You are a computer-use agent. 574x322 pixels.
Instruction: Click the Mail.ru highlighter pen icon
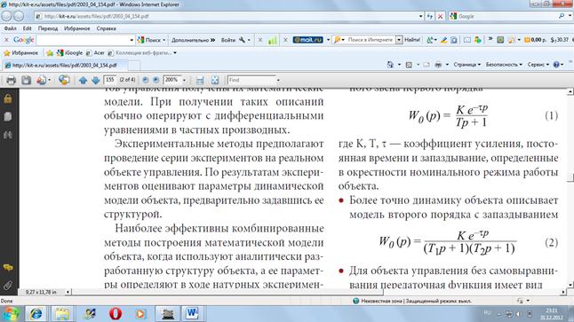(443, 40)
